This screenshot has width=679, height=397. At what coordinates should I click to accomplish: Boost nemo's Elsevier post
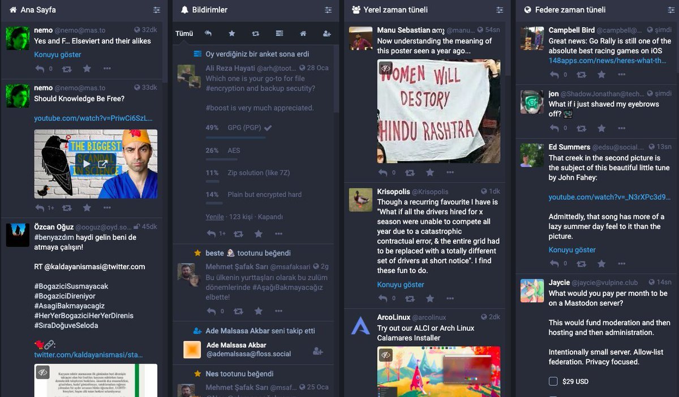(67, 68)
